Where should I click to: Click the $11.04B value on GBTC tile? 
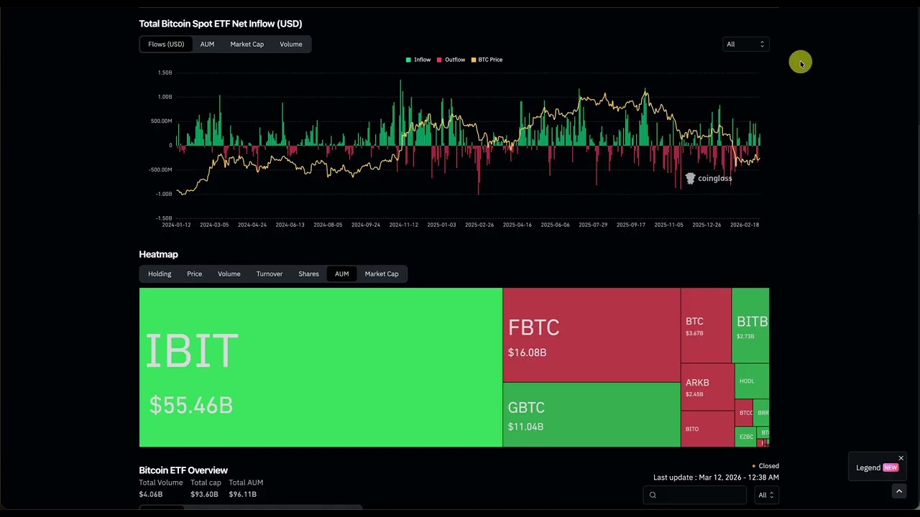click(525, 427)
